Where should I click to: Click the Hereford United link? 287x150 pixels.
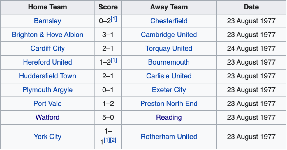tap(47, 62)
